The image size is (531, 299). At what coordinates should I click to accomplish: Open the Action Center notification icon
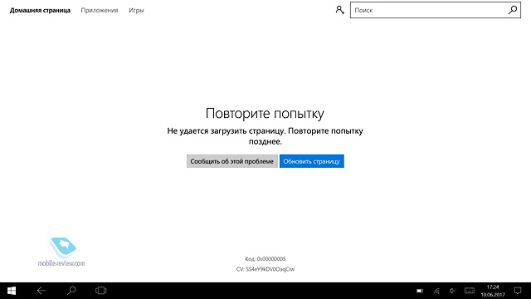point(518,291)
